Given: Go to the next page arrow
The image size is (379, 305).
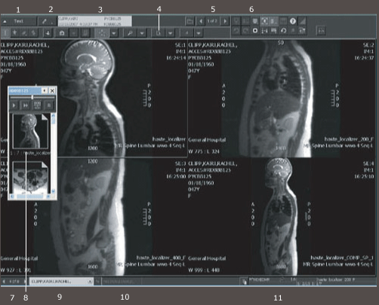Looking at the screenshot, I should pos(225,21).
